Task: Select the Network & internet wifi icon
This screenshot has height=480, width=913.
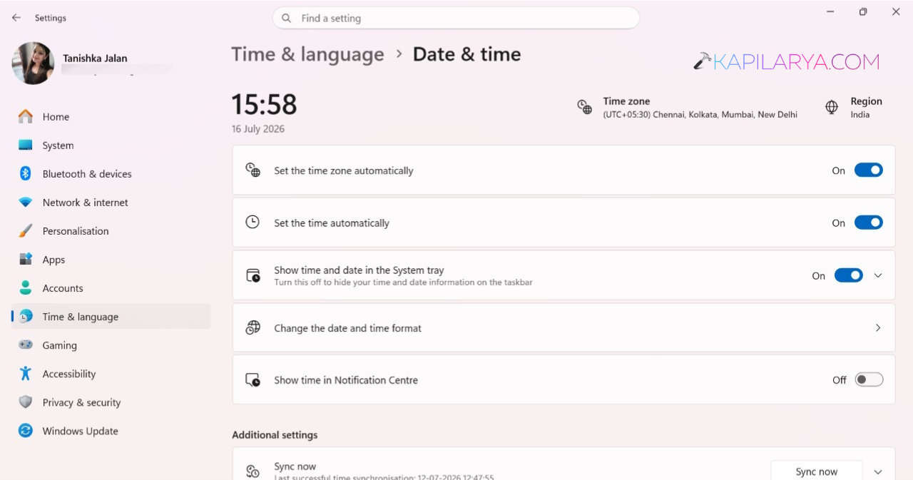Action: [26, 203]
